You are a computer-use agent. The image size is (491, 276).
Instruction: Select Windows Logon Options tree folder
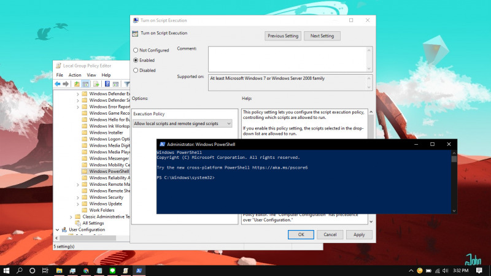pos(106,139)
